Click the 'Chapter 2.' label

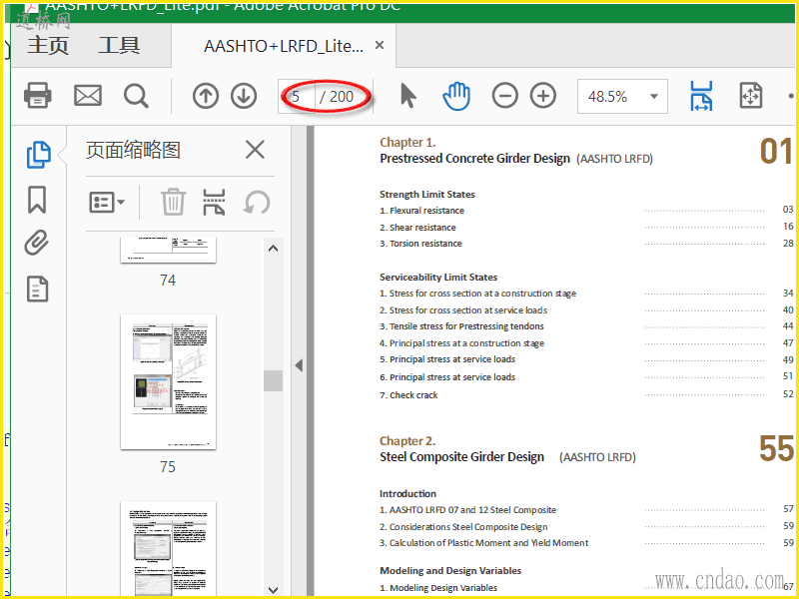pyautogui.click(x=407, y=440)
